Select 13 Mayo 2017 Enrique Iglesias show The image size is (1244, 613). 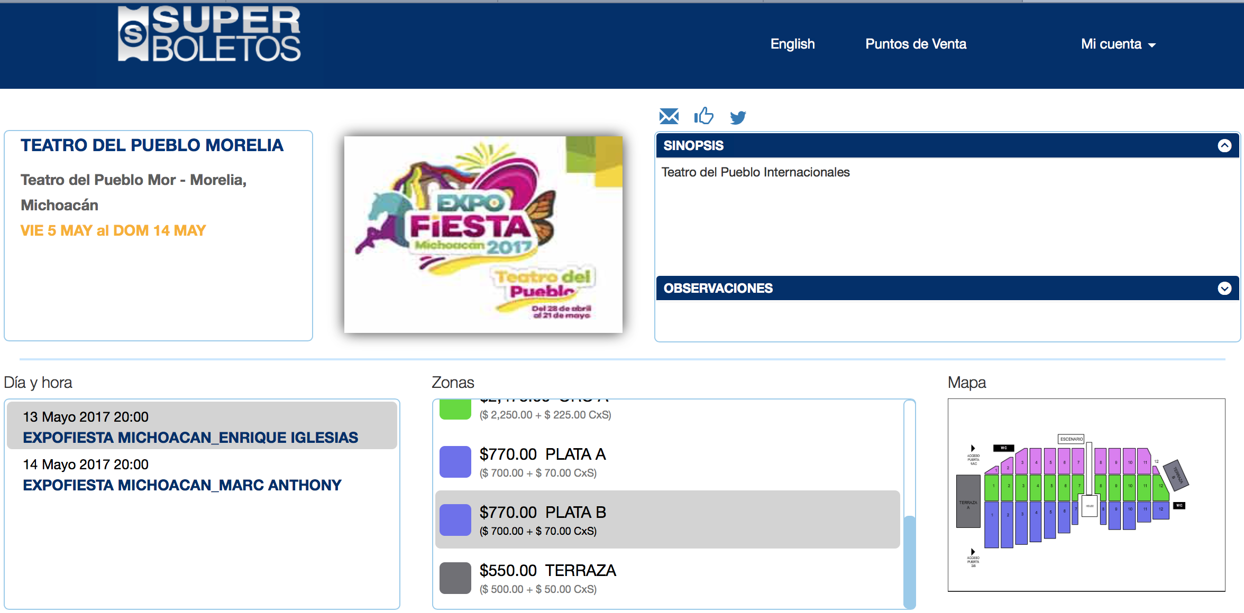click(202, 426)
